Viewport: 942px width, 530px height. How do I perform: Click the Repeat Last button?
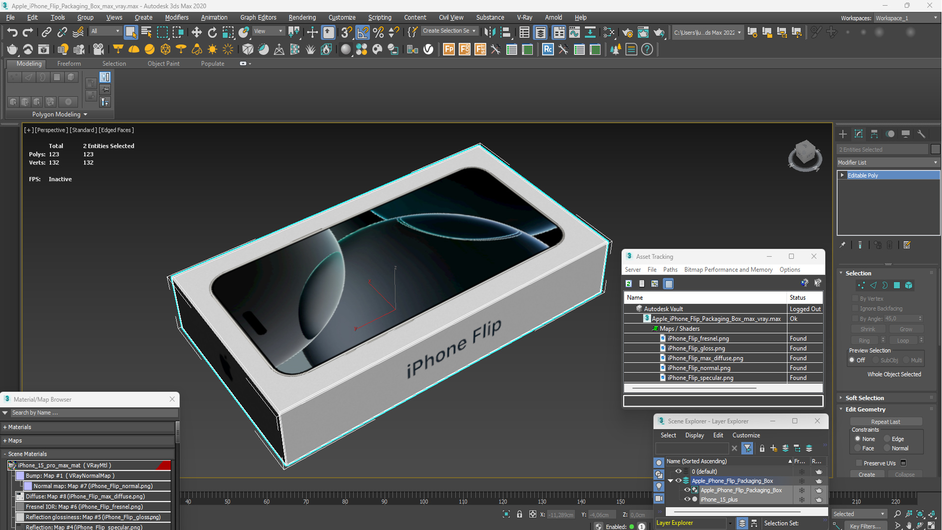click(x=886, y=422)
